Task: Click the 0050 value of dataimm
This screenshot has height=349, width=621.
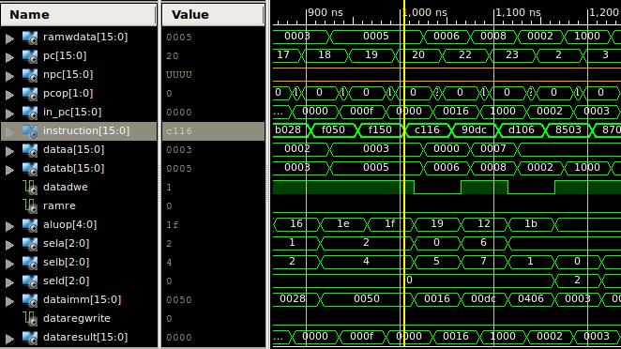Action: tap(179, 300)
